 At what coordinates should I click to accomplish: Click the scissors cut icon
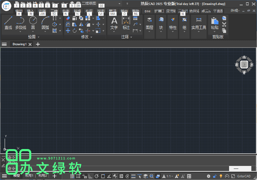[224, 24]
